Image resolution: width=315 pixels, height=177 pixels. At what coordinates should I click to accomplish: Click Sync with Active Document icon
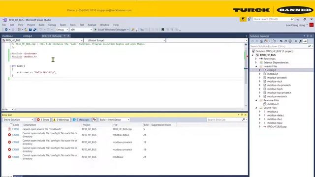click(x=281, y=41)
